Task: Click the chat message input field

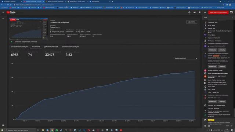Action: (219, 123)
